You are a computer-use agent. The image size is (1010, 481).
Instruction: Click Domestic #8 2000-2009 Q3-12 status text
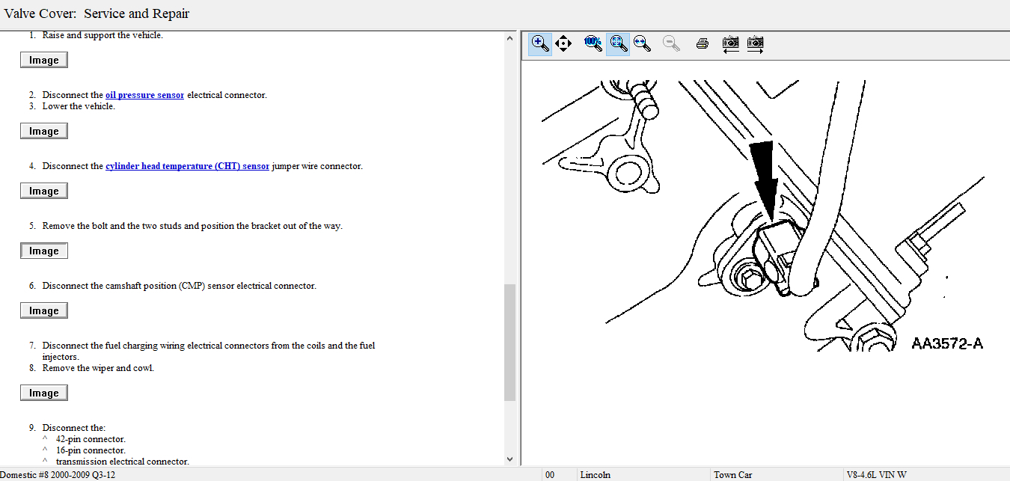[57, 474]
